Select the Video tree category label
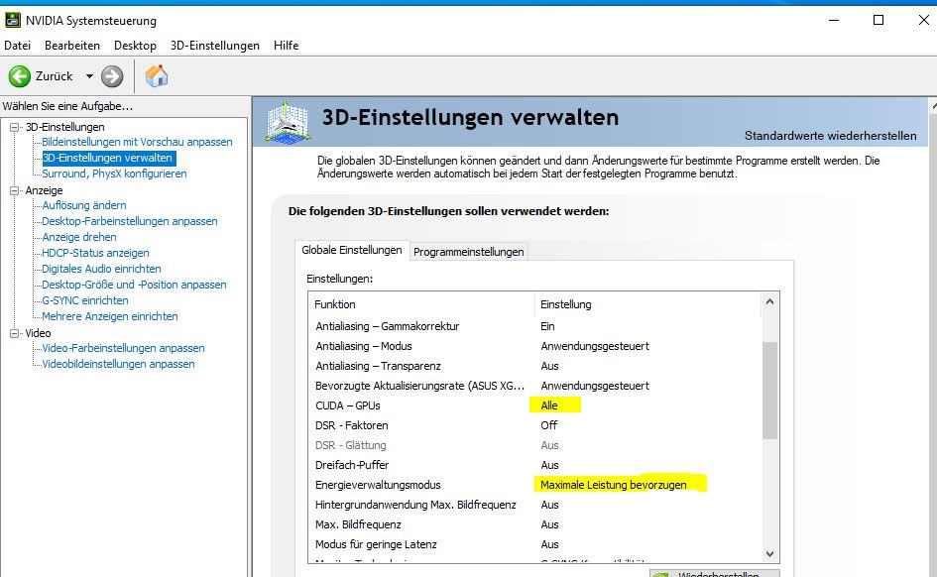The width and height of the screenshot is (937, 577). tap(38, 333)
